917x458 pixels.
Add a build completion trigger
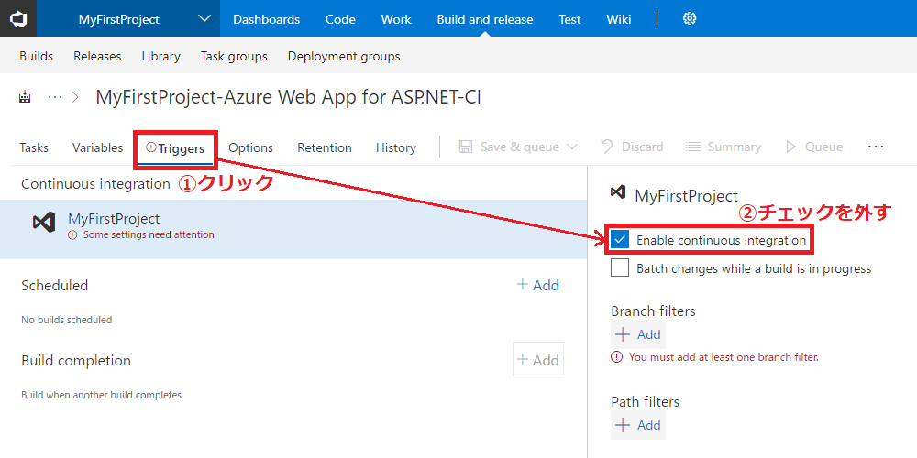point(538,359)
